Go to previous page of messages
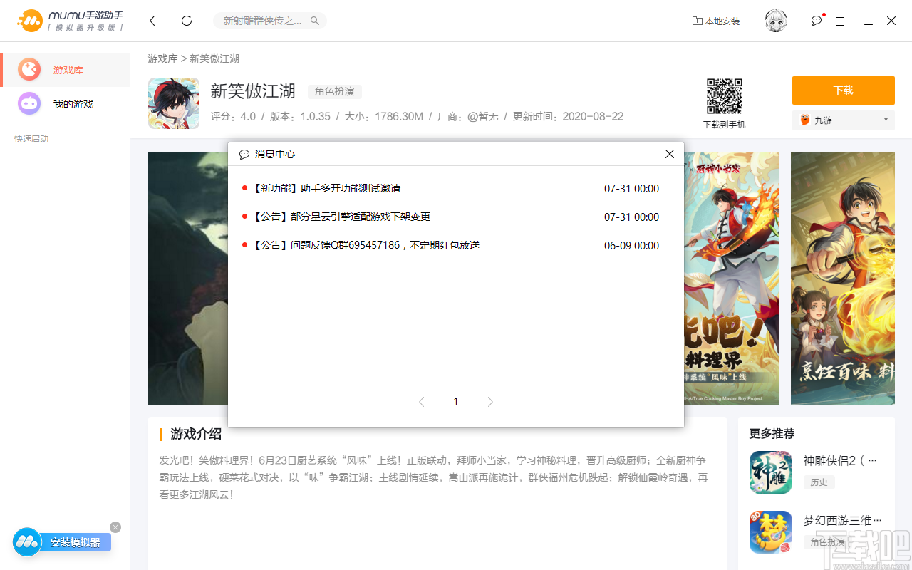 (x=421, y=401)
